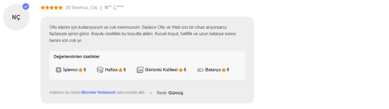Click the Değerlendirilen özellikler heading
The image size is (389, 109).
tap(77, 57)
